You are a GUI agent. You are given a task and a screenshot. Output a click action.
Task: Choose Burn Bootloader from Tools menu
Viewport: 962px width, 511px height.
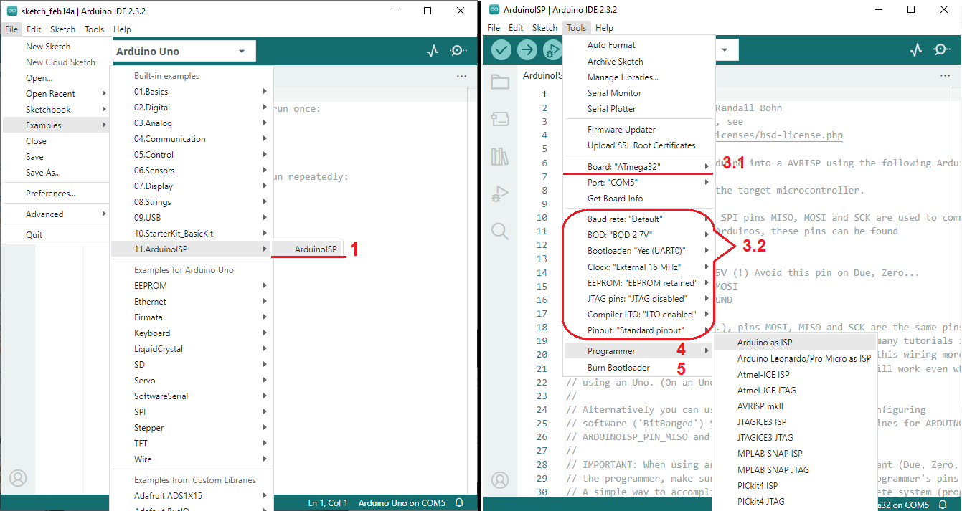618,368
